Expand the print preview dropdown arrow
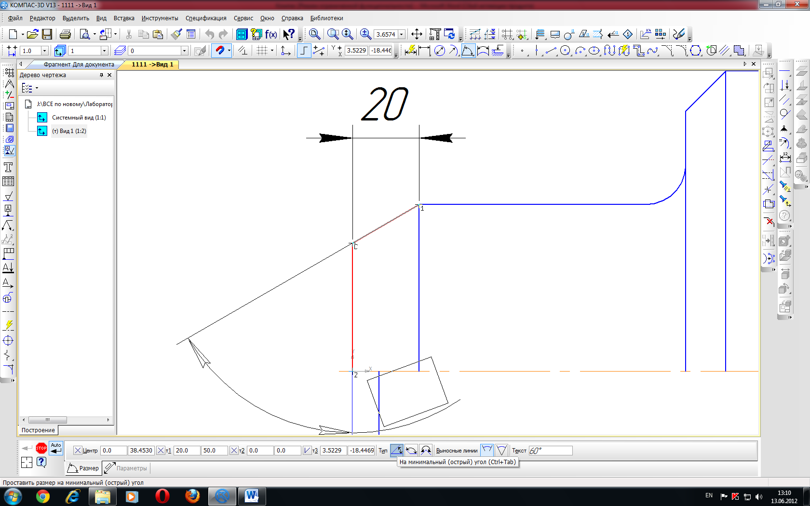Screen dimensions: 810x506 94,34
